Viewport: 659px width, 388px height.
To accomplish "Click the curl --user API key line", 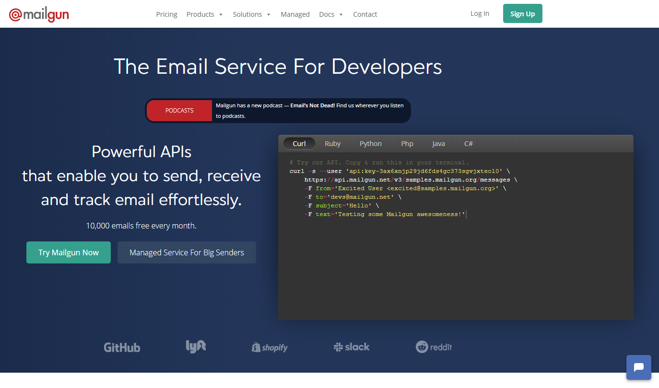I will click(400, 171).
